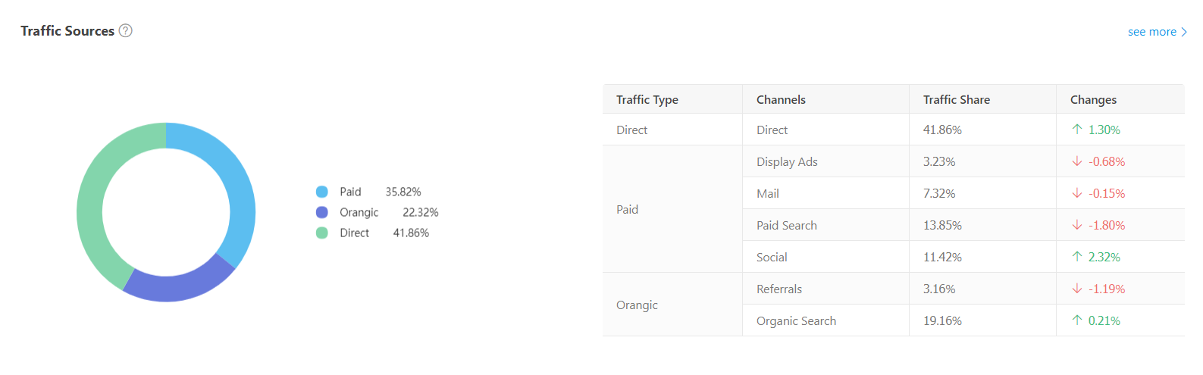Click the Changes column header

pos(1093,99)
